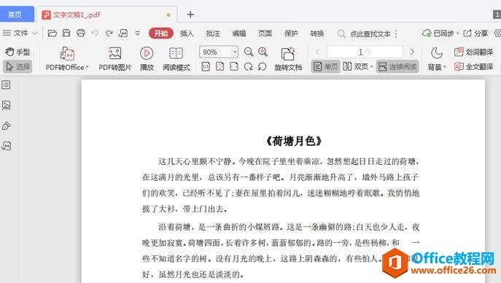Screen dimensions: 501x283
Task: Switch to the 首页 home tab
Action: (15, 15)
